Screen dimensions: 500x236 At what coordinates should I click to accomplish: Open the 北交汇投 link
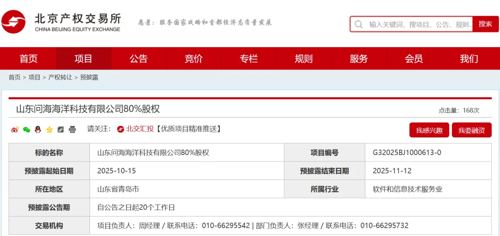(x=139, y=129)
